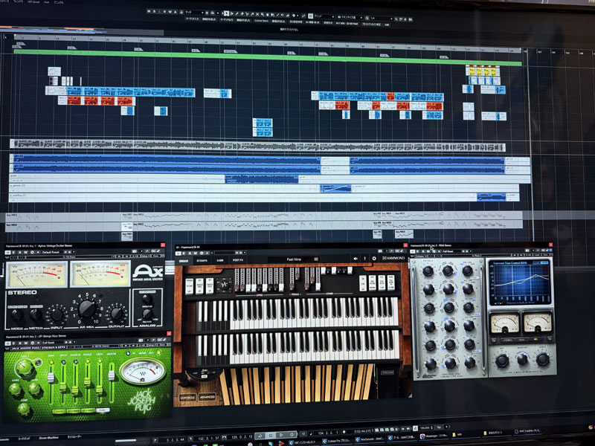595x446 pixels.
Task: Select the Line tool in toolbar
Action: [277, 15]
